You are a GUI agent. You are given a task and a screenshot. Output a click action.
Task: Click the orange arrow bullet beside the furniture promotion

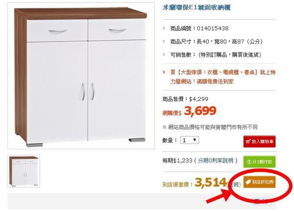[x=164, y=72]
